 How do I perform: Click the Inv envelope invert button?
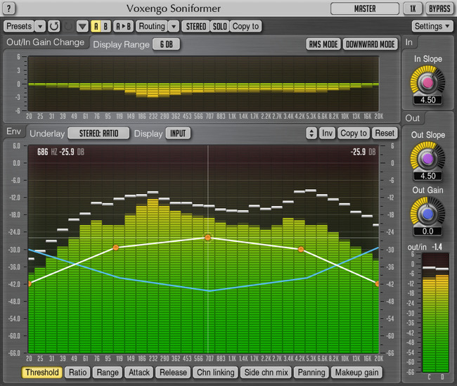328,133
